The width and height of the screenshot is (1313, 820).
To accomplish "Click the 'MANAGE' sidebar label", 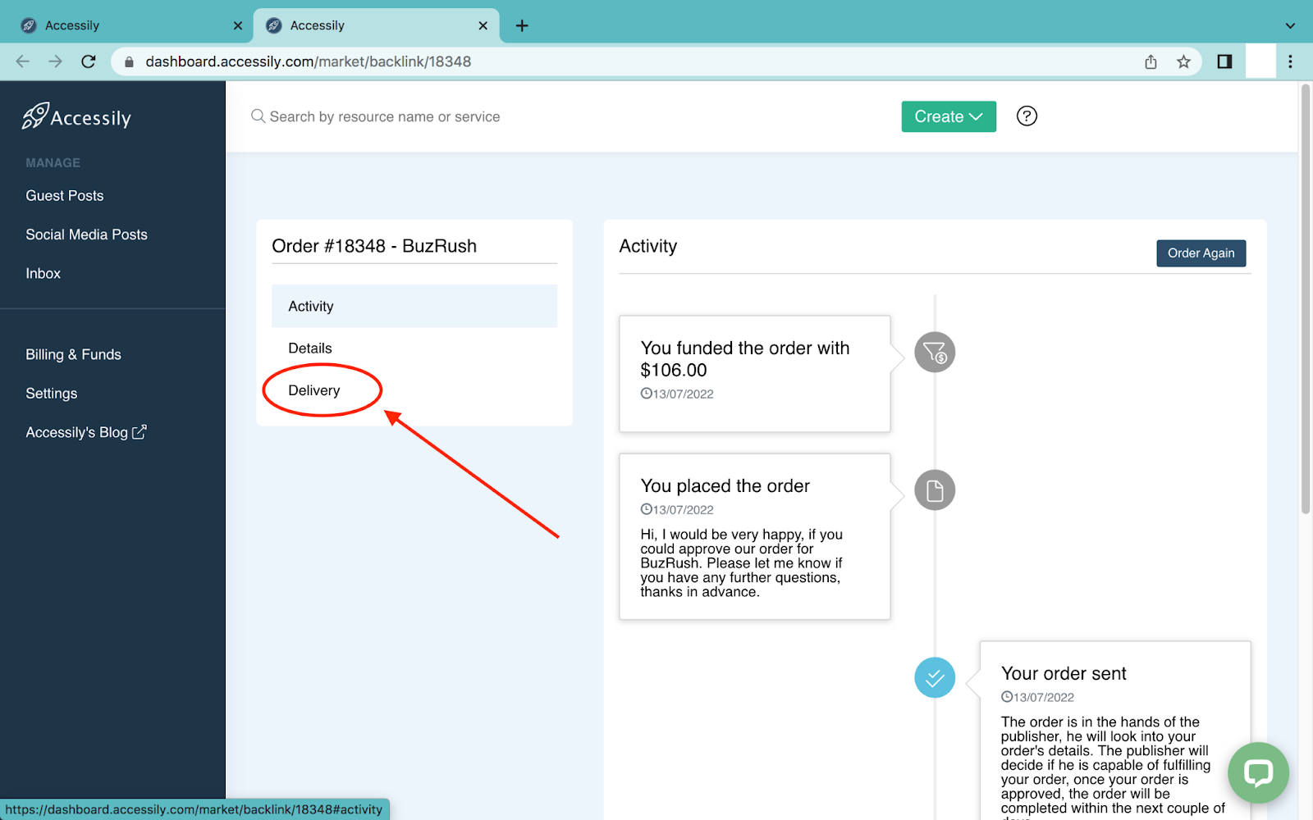I will click(x=53, y=163).
